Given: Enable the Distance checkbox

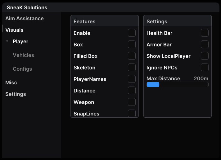Looking at the screenshot, I should click(132, 91).
